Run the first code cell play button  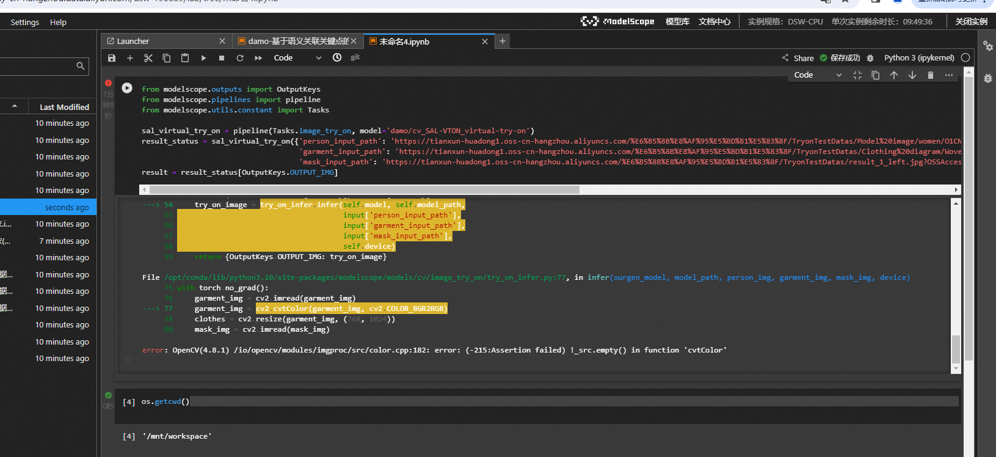127,88
